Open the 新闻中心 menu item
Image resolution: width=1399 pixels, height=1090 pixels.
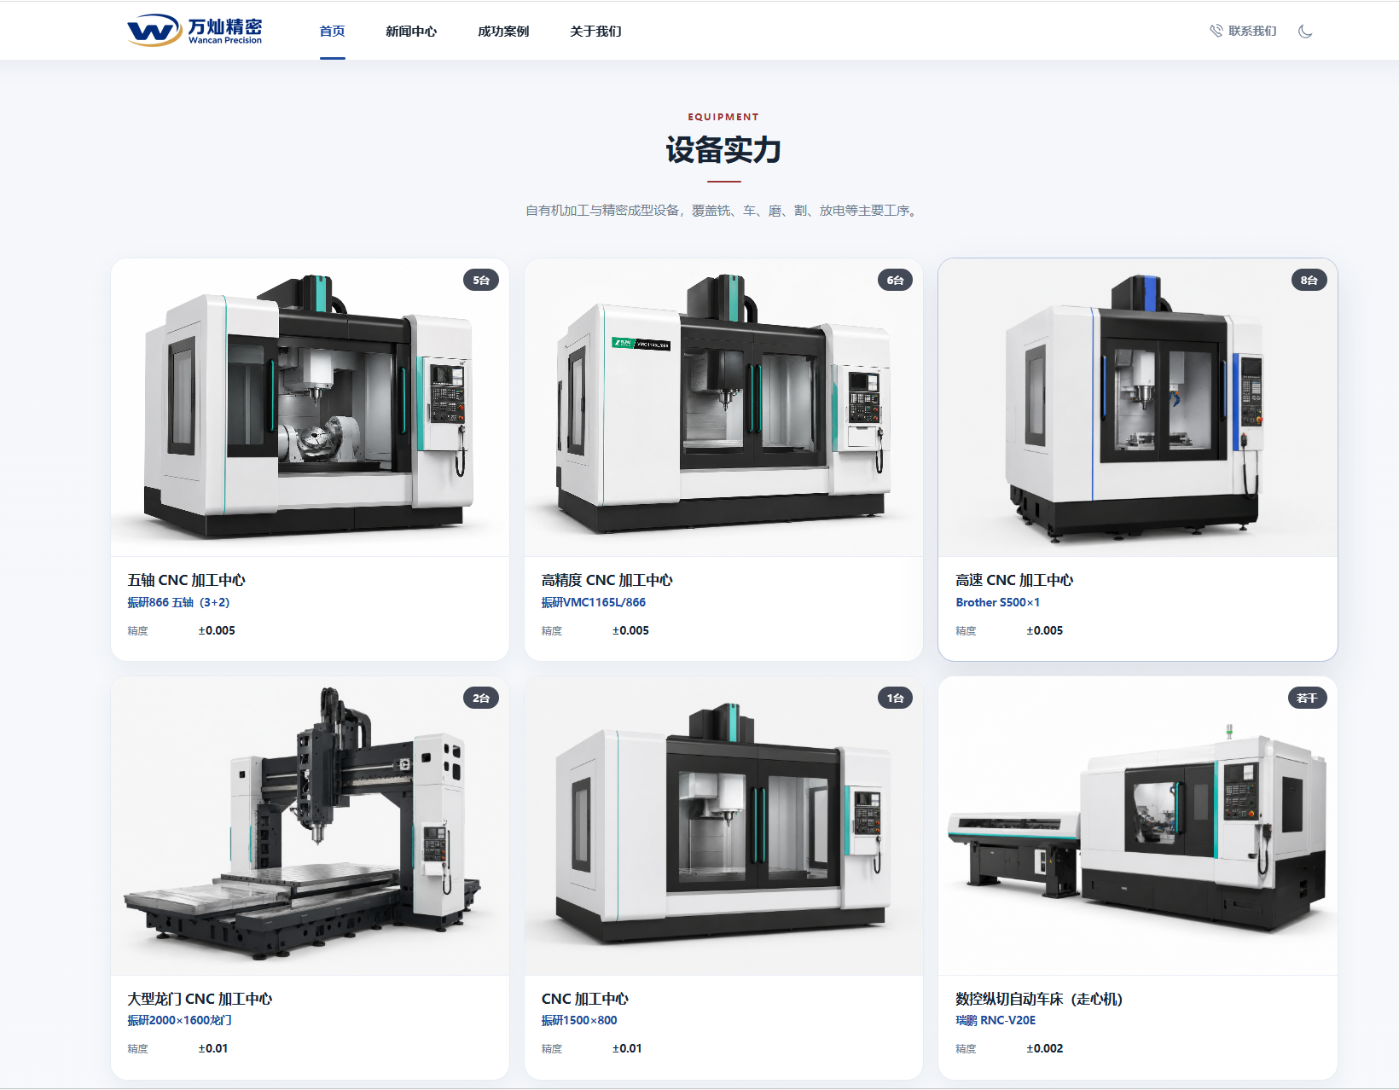tap(411, 32)
